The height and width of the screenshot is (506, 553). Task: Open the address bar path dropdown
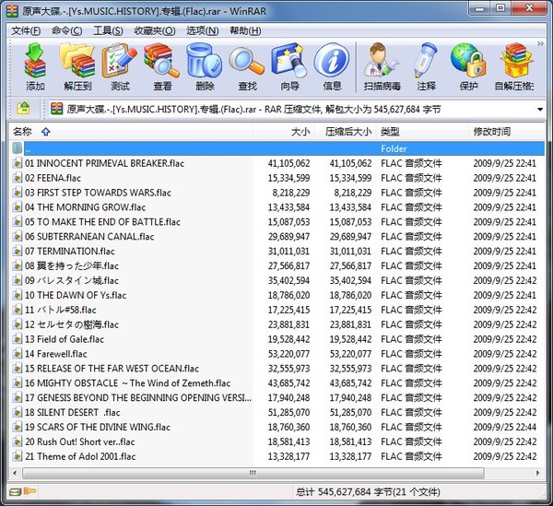point(540,110)
